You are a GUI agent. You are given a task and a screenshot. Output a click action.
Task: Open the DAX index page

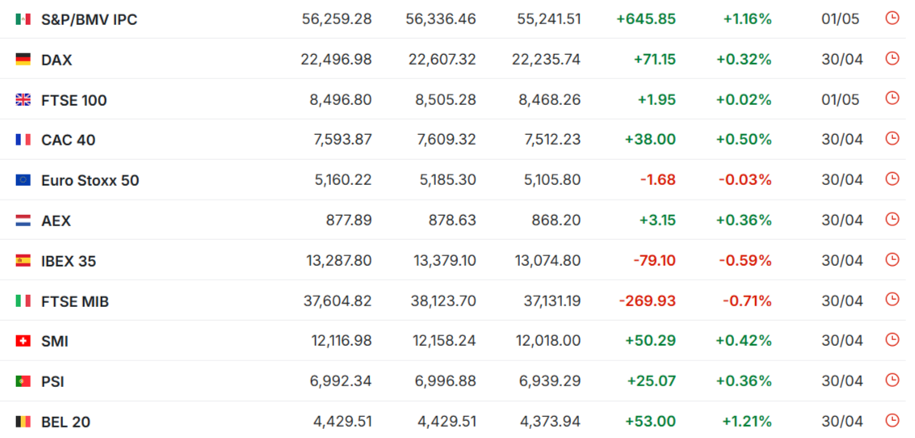(57, 60)
